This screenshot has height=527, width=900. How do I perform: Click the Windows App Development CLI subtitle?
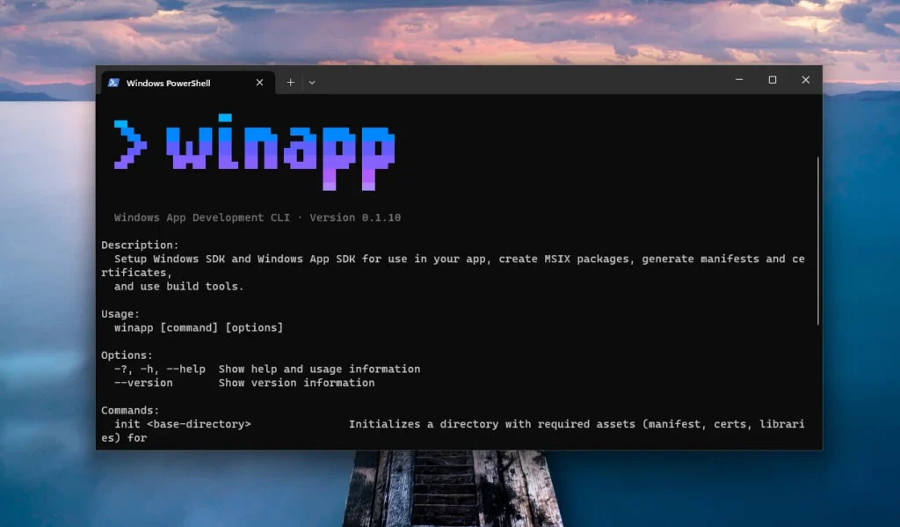pos(203,217)
